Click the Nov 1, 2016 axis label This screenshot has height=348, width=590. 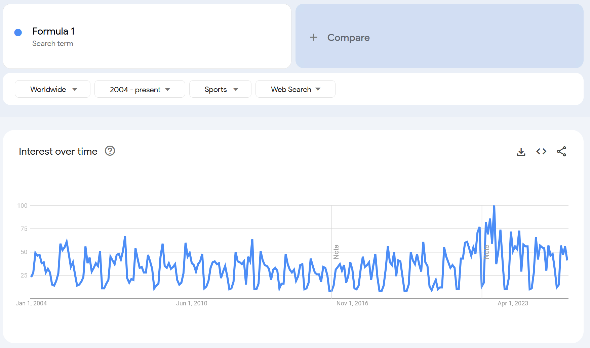(x=352, y=303)
